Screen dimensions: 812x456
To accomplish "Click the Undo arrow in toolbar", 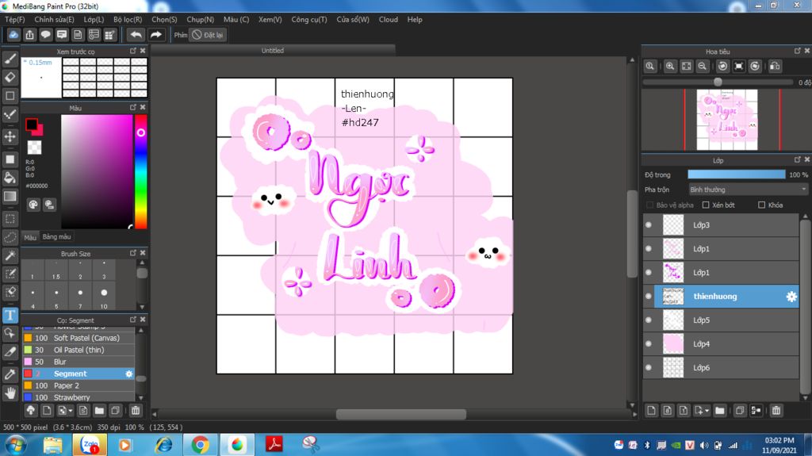I will (136, 35).
